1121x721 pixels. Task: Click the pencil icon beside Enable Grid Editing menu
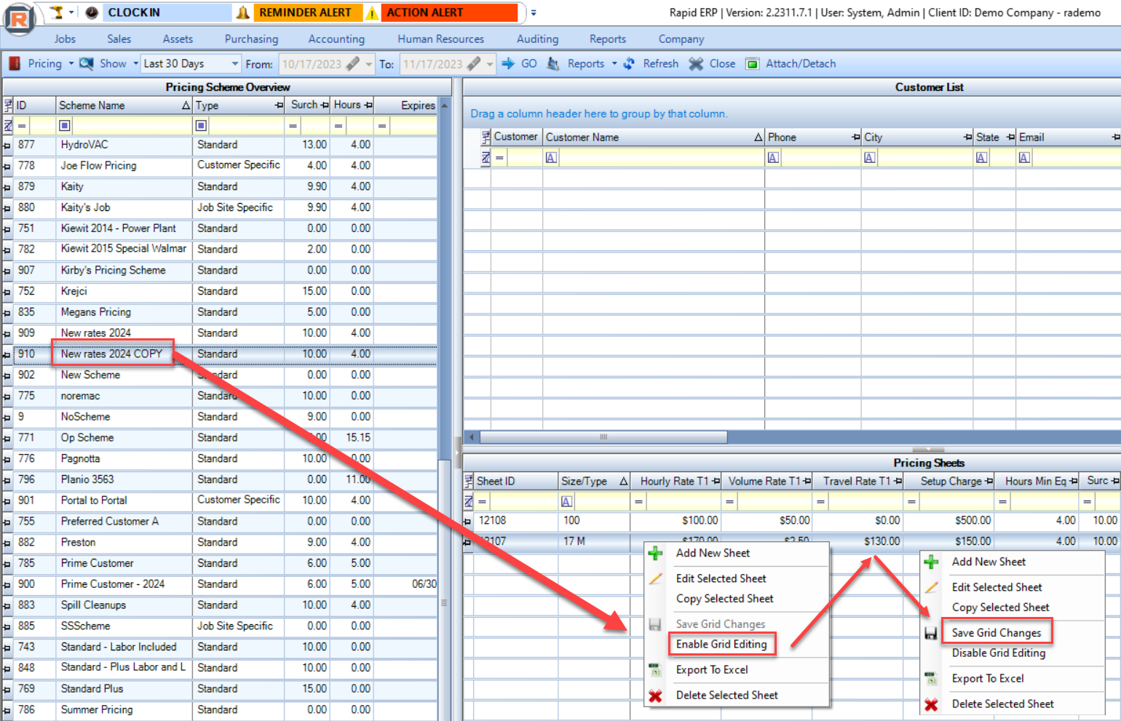[x=655, y=578]
